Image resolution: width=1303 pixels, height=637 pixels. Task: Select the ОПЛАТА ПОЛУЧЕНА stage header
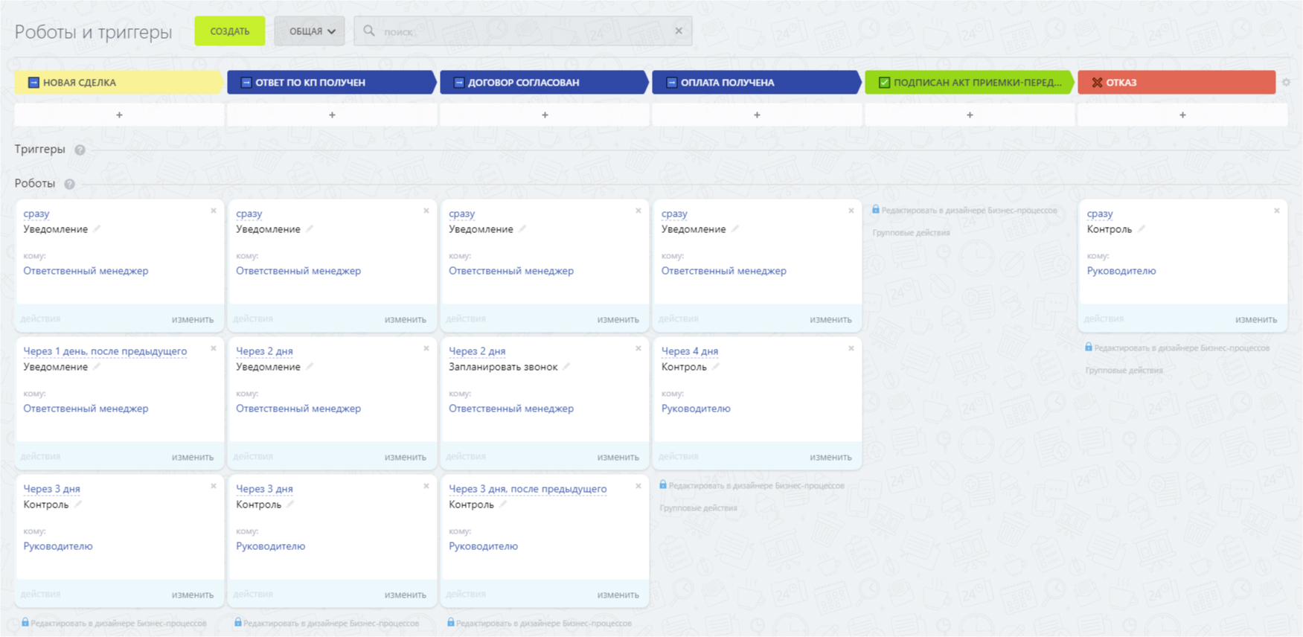756,83
